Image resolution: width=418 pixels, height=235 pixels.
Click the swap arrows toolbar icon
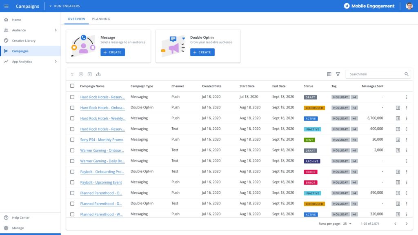[x=72, y=74]
